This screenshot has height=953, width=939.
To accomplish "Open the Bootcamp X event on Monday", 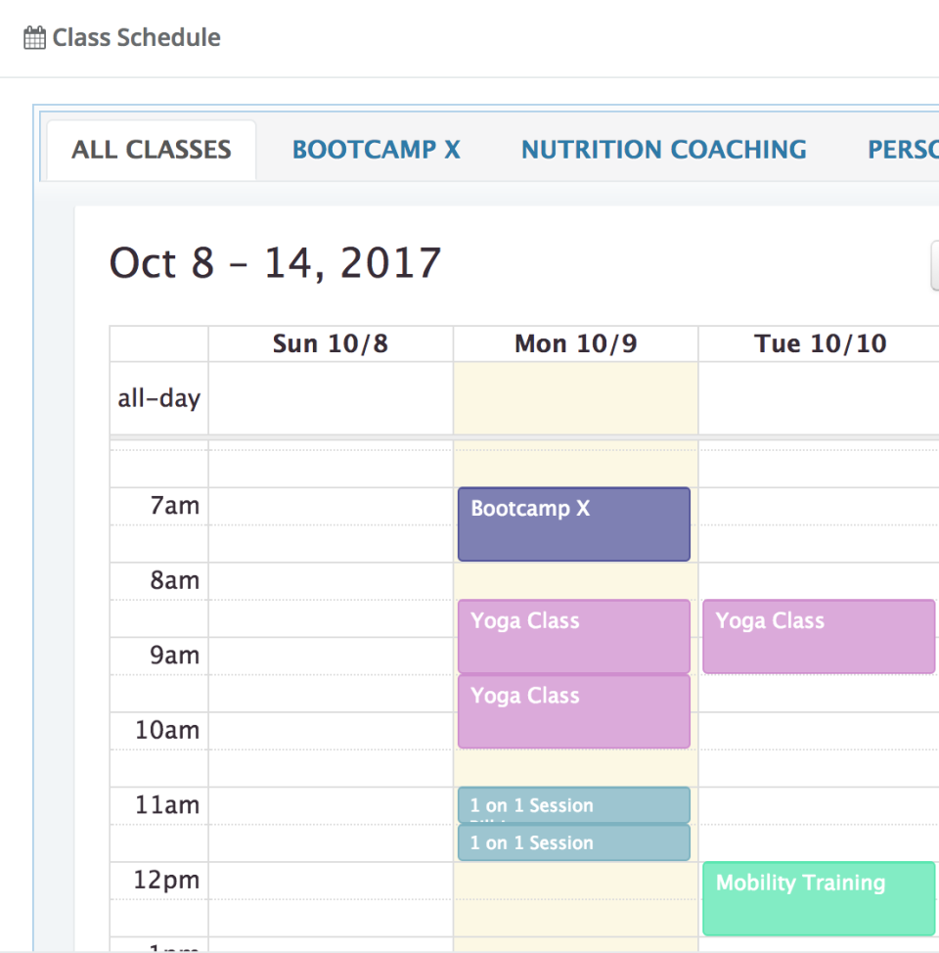I will click(x=574, y=524).
